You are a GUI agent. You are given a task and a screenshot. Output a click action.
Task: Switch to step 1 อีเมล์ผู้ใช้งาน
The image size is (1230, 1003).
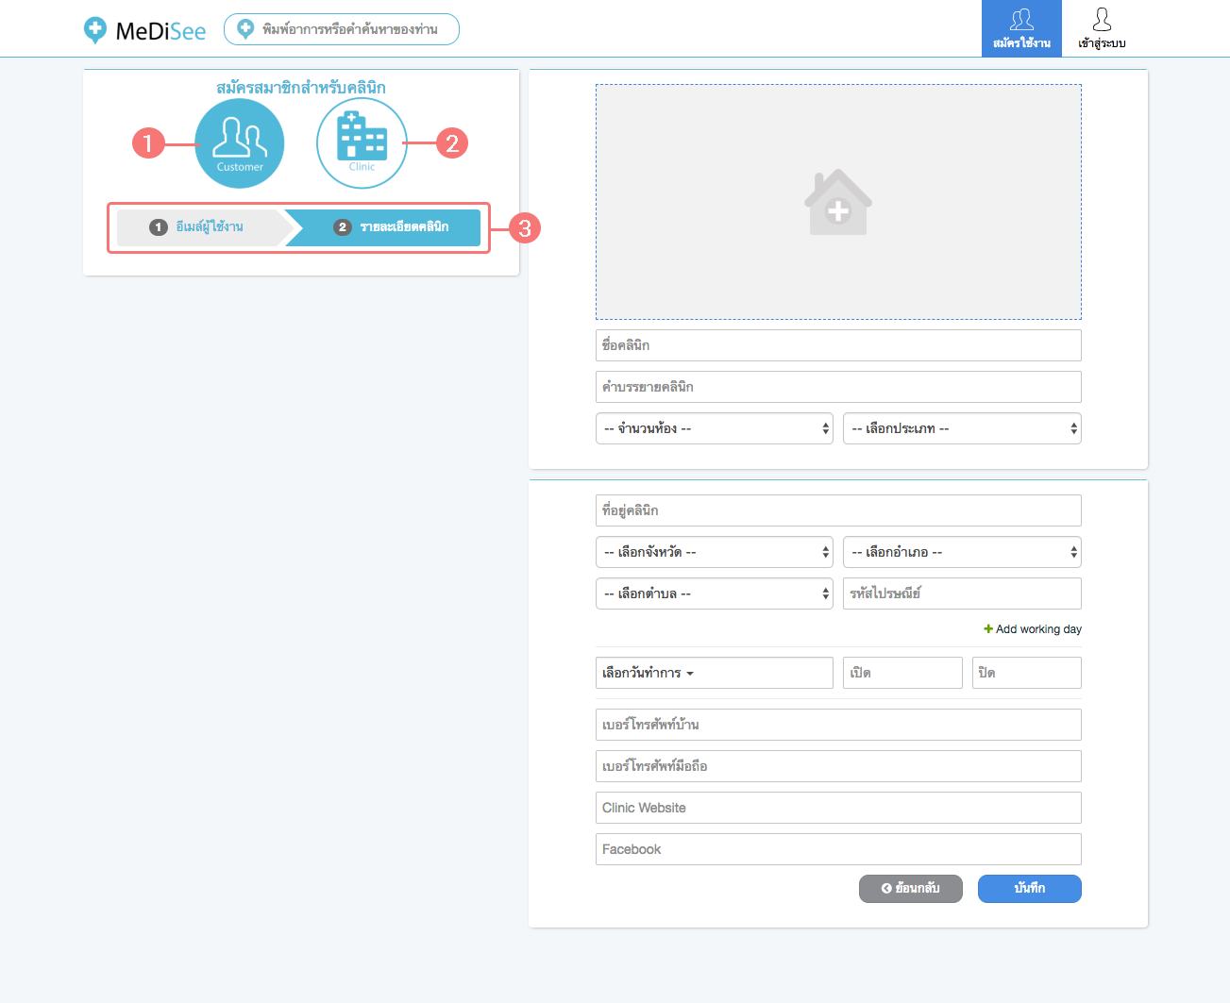199,227
